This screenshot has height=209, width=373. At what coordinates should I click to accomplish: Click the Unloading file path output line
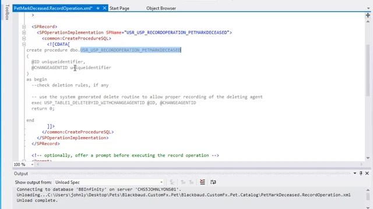[184, 195]
